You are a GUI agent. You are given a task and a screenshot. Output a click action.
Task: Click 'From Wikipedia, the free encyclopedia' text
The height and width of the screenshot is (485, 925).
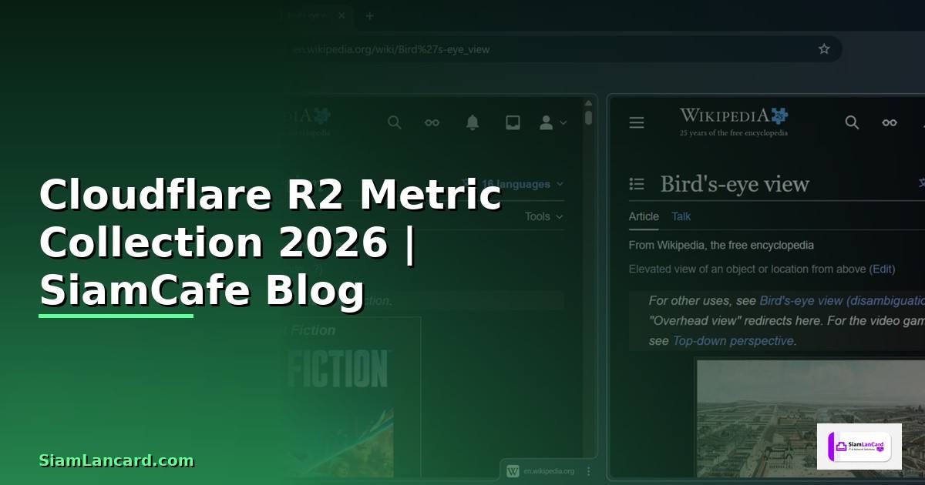point(721,245)
